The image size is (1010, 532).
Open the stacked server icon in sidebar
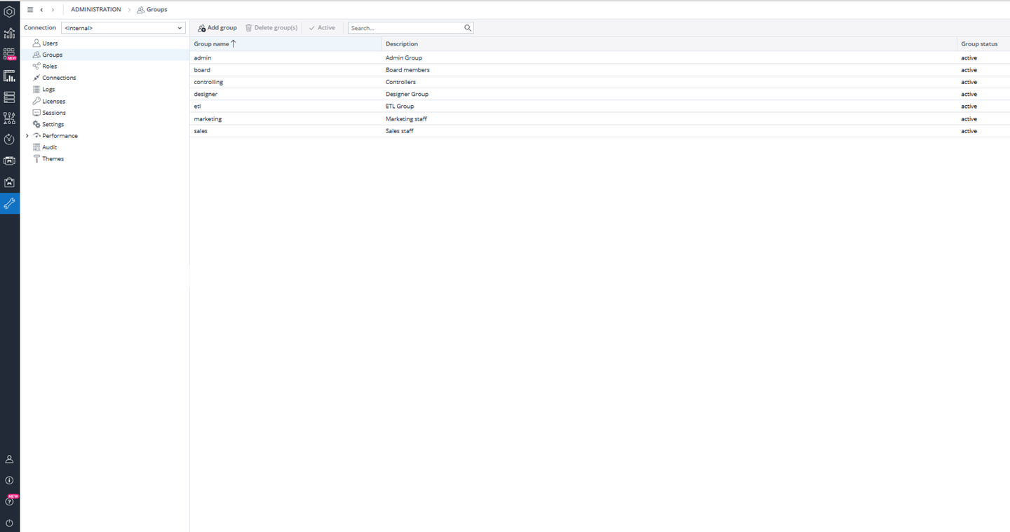(x=10, y=97)
